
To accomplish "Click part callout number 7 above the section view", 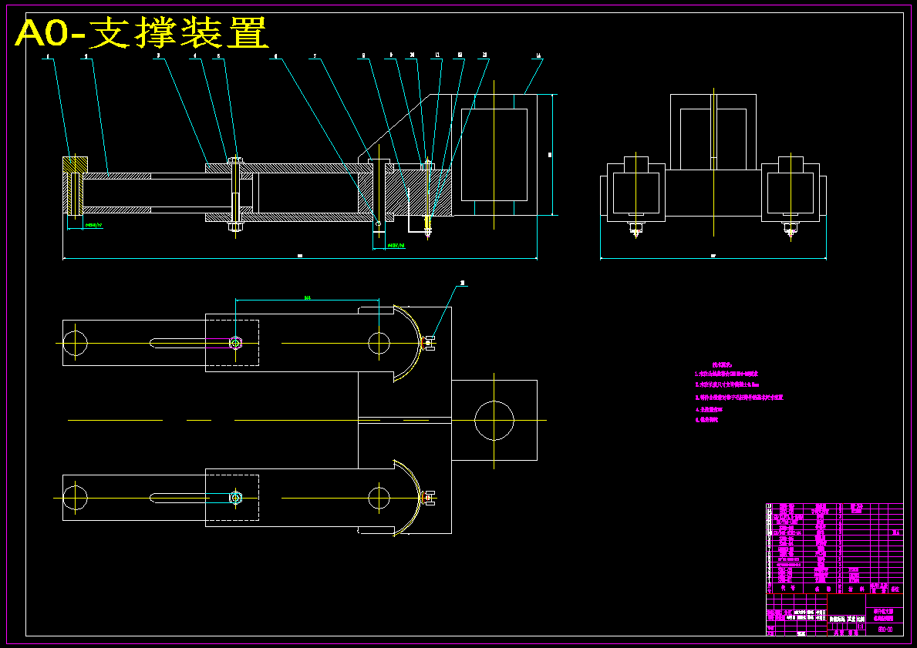I will pos(315,56).
